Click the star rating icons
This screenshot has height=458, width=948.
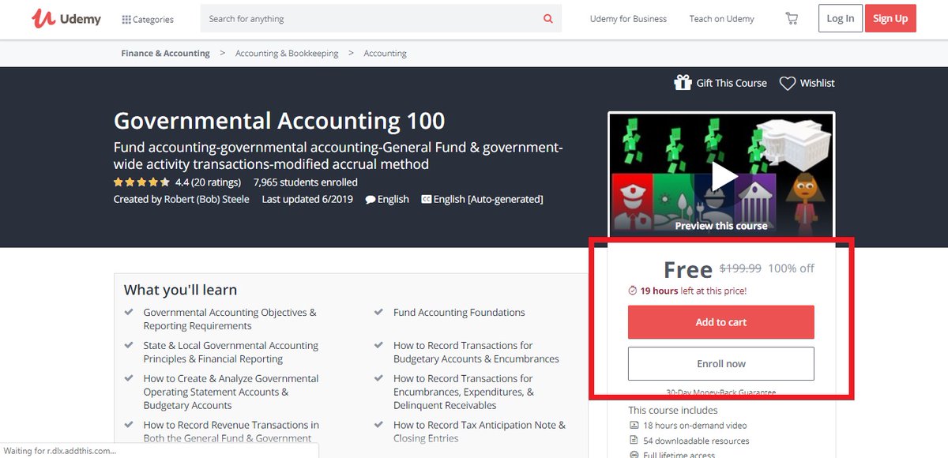click(141, 182)
